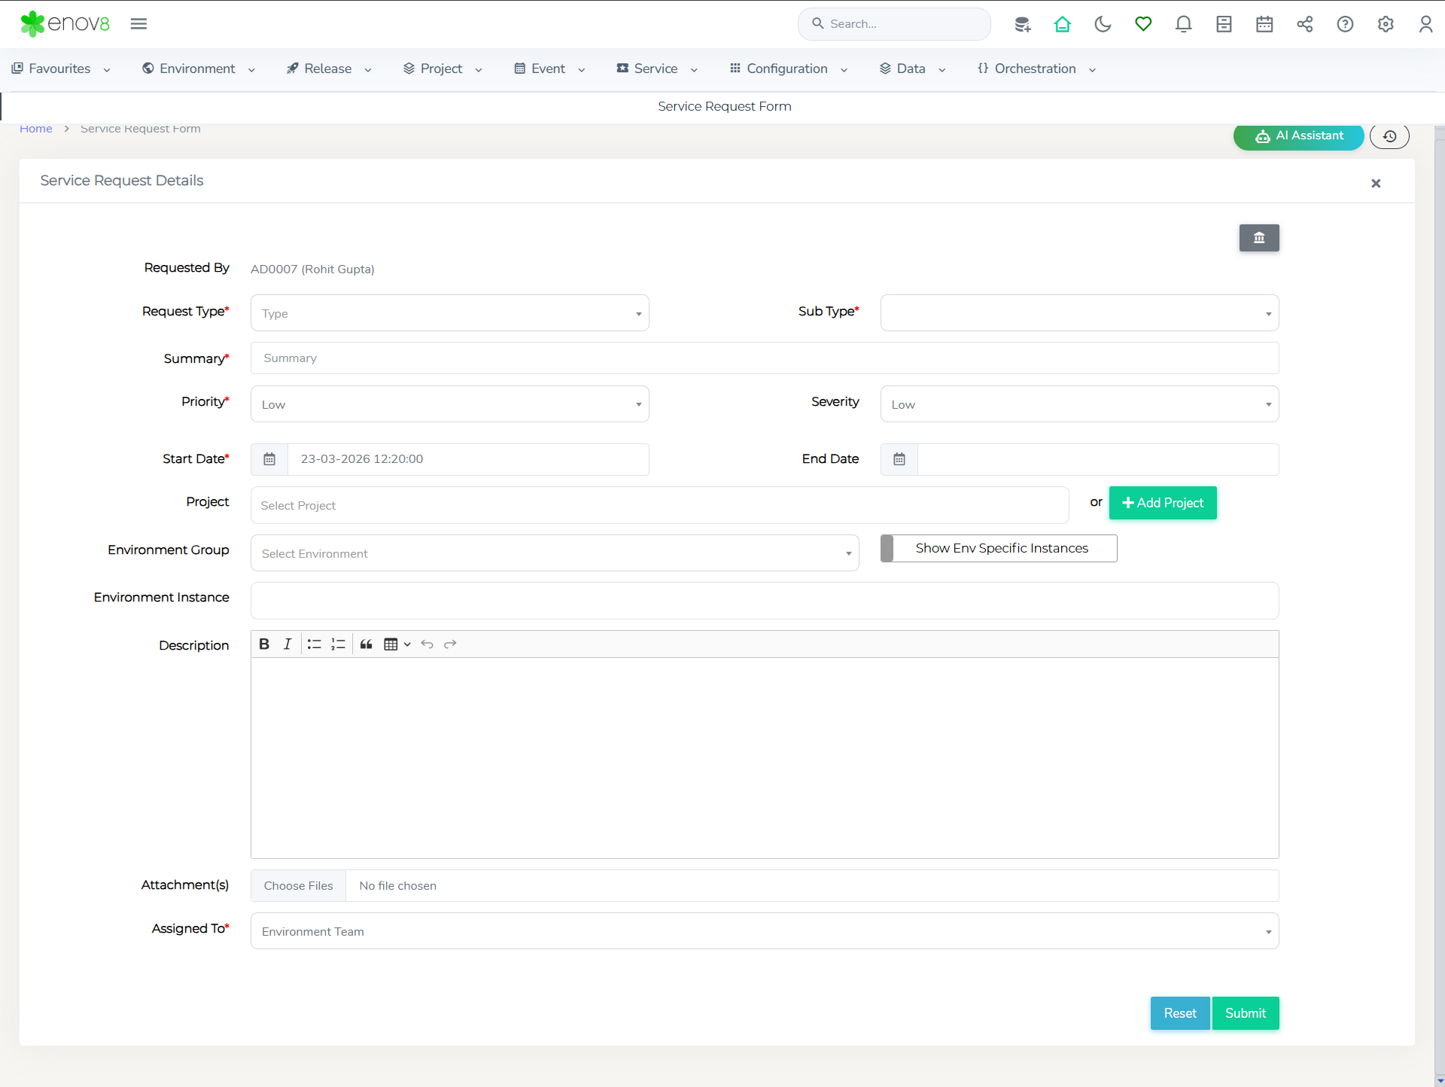Click the history clock button
Image resolution: width=1445 pixels, height=1087 pixels.
click(x=1389, y=136)
